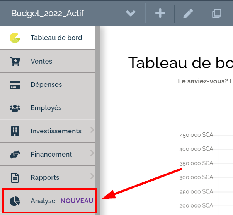
Task: Open the Tableau de bord menu item
Action: click(48, 38)
